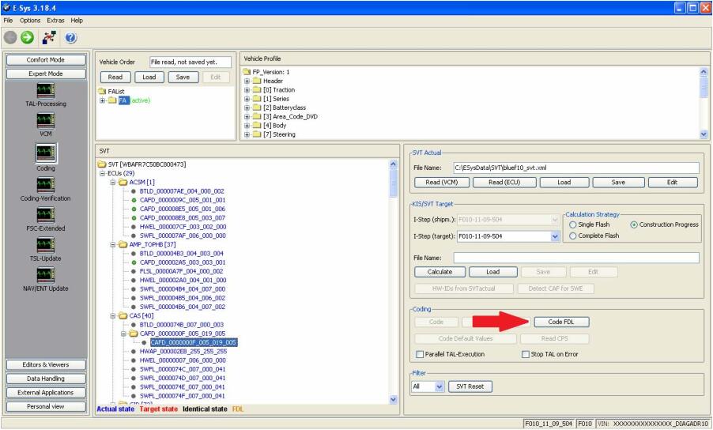
Task: Select the Complete Flash radio button
Action: [573, 236]
